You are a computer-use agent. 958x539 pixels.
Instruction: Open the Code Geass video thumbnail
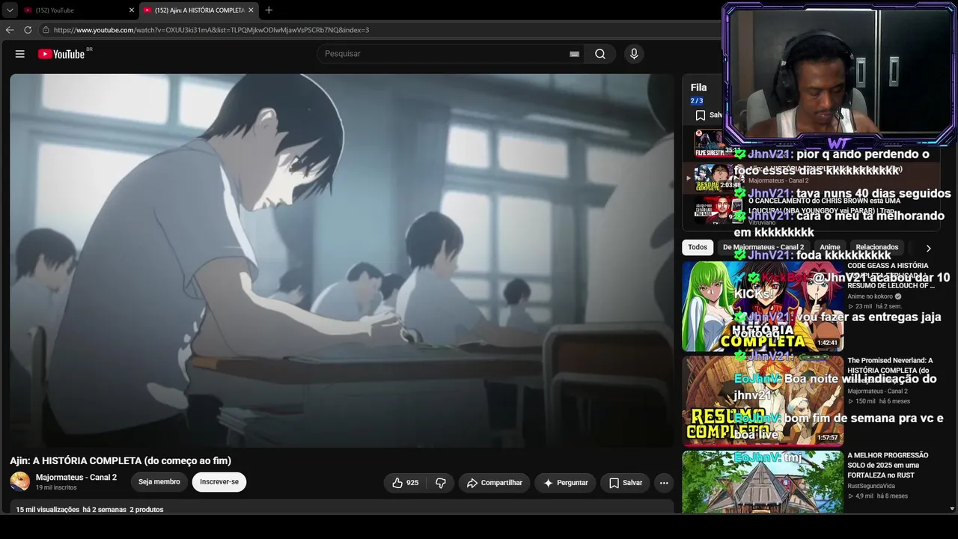point(763,305)
